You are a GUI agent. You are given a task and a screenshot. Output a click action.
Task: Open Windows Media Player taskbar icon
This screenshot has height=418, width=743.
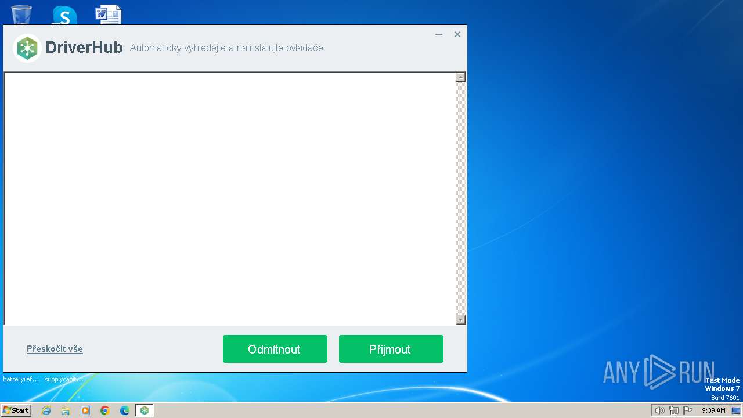click(x=85, y=410)
